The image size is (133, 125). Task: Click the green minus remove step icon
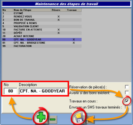(53, 119)
